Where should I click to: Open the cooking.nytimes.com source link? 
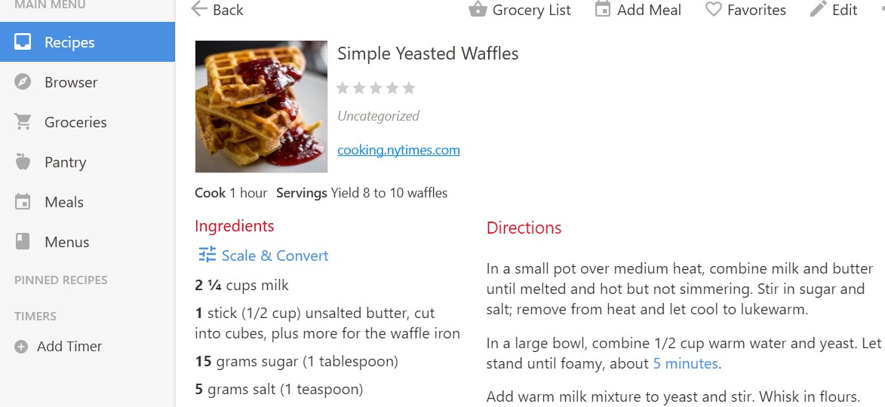click(x=398, y=150)
